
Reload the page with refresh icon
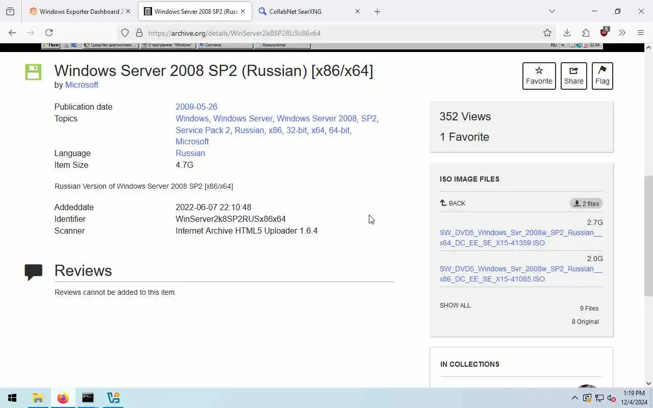coord(49,33)
